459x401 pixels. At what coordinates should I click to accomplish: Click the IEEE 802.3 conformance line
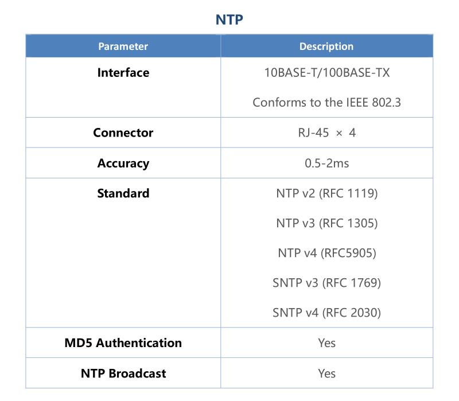326,103
